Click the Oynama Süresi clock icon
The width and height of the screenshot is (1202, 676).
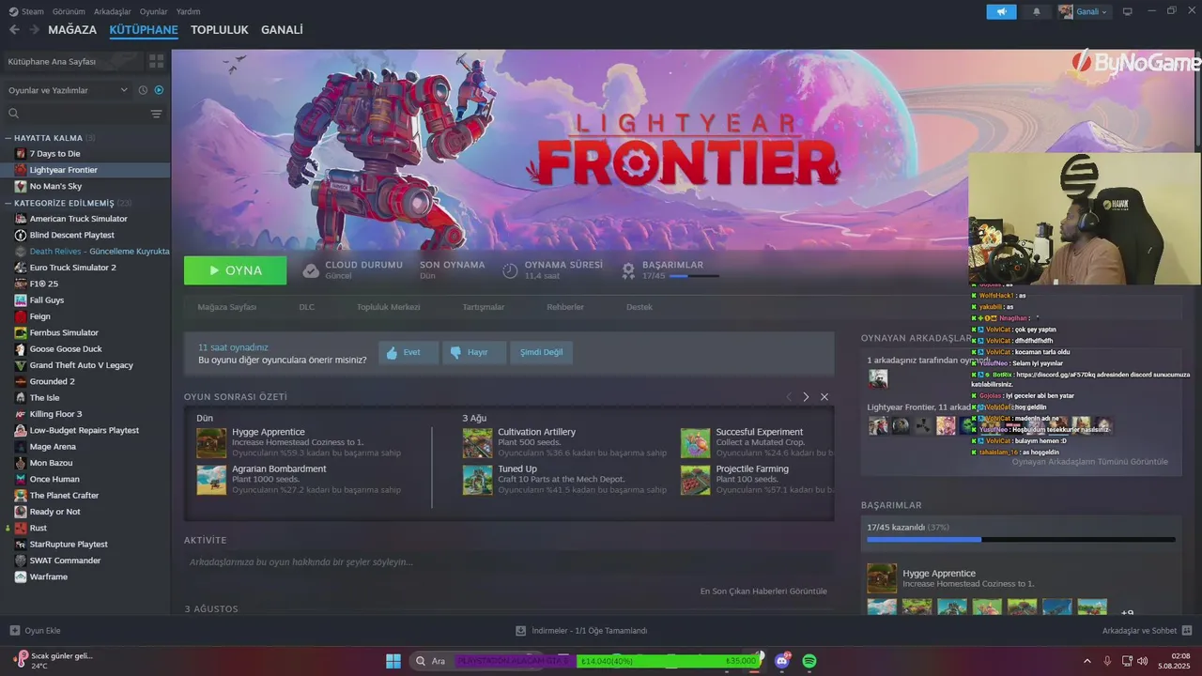coord(510,270)
